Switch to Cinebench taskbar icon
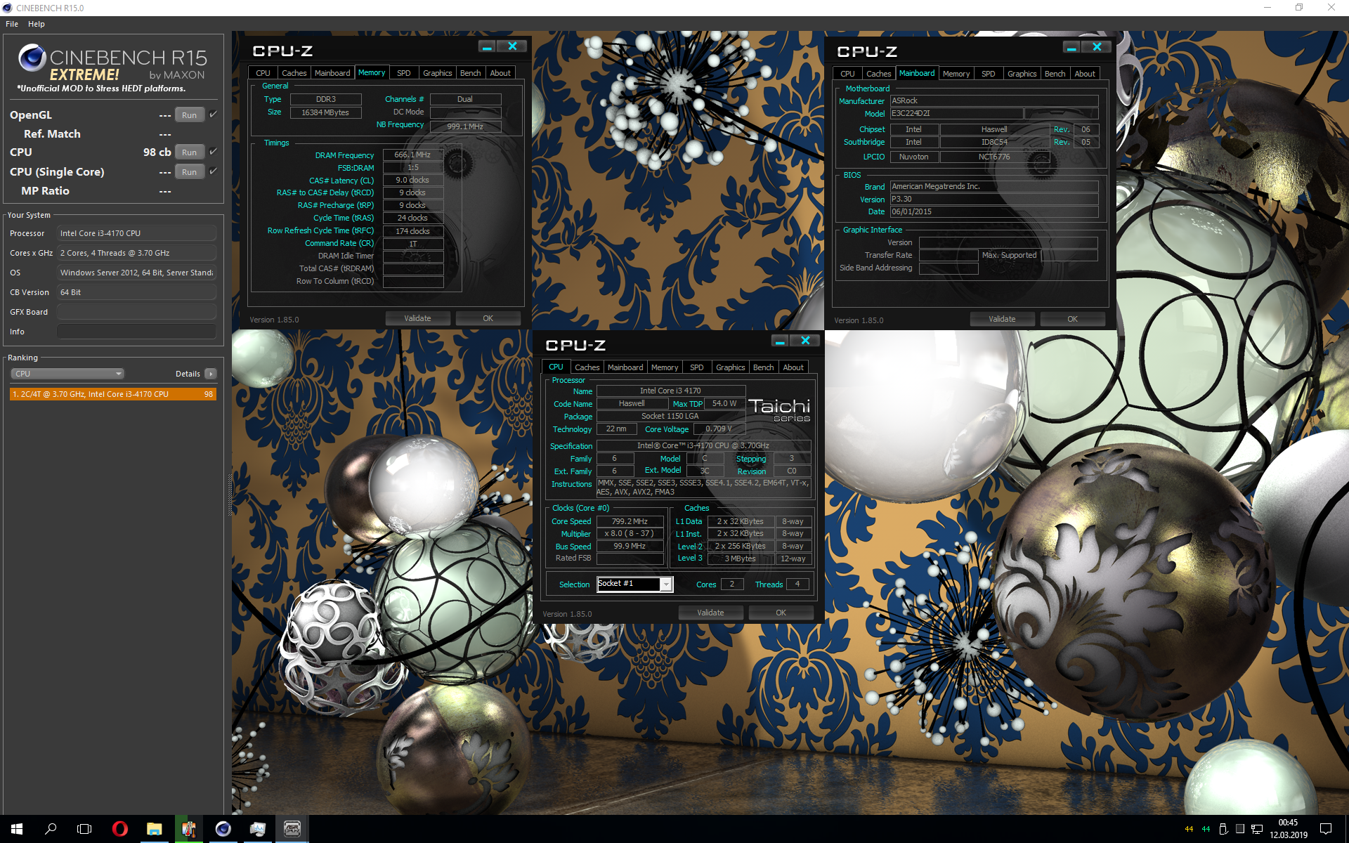Viewport: 1349px width, 843px height. tap(223, 829)
